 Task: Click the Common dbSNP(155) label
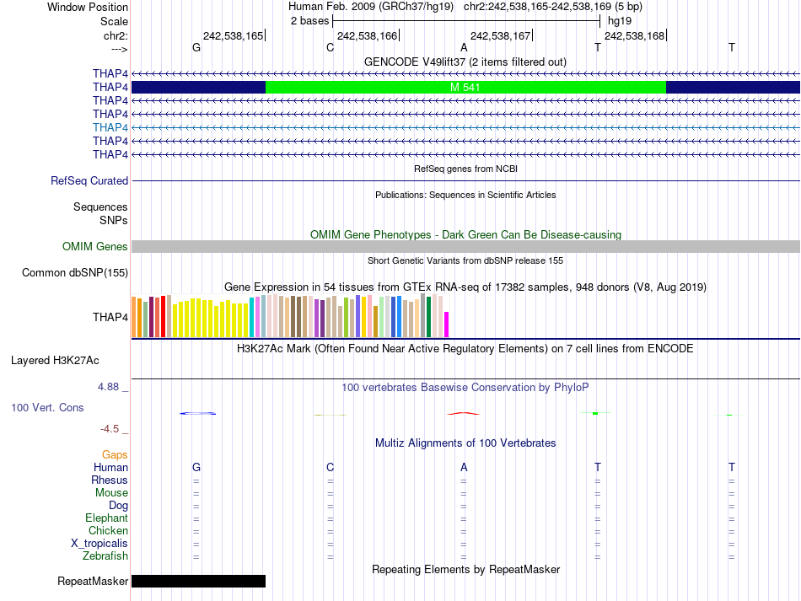click(75, 272)
